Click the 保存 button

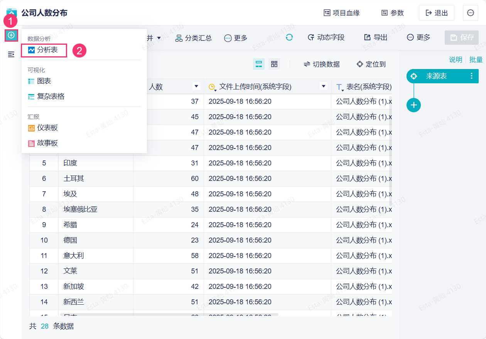pyautogui.click(x=462, y=37)
